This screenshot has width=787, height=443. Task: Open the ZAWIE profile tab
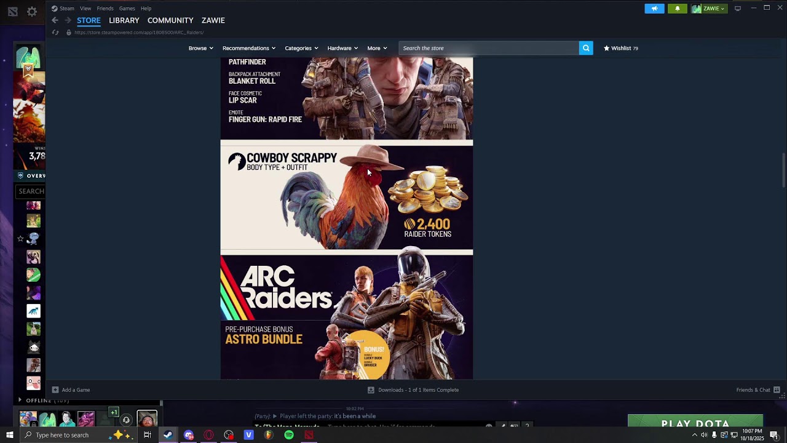(213, 20)
